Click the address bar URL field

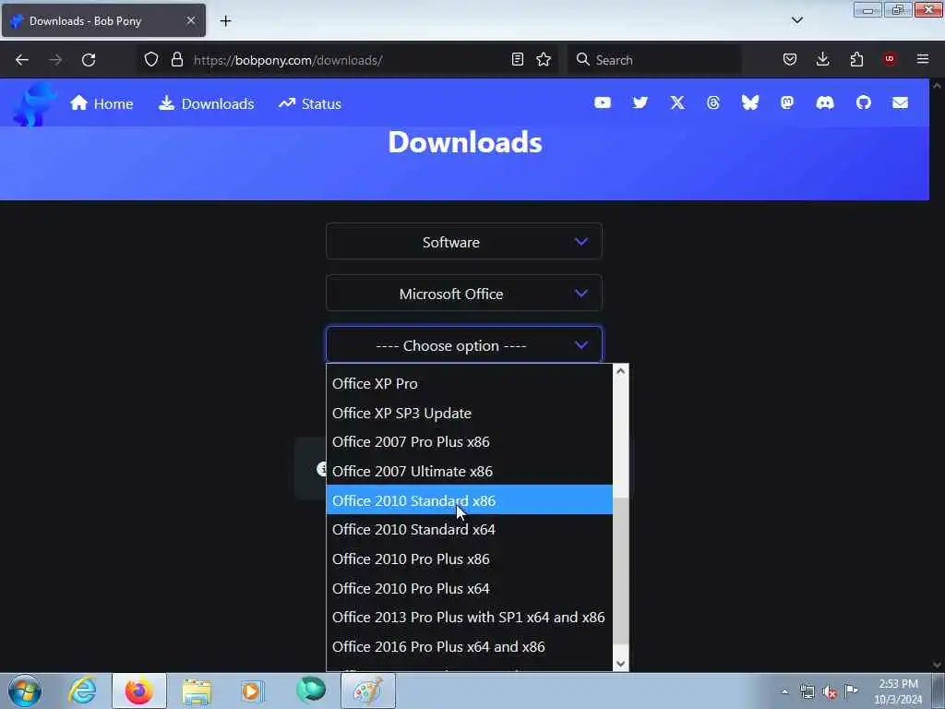click(350, 60)
